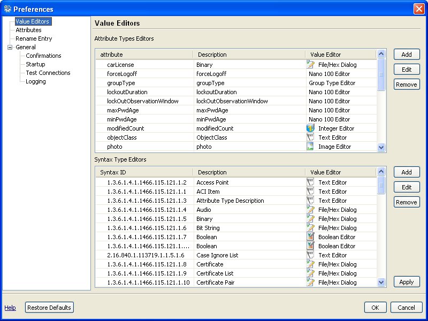This screenshot has height=321, width=428.
Task: Remove selected attribute type editor
Action: 407,85
